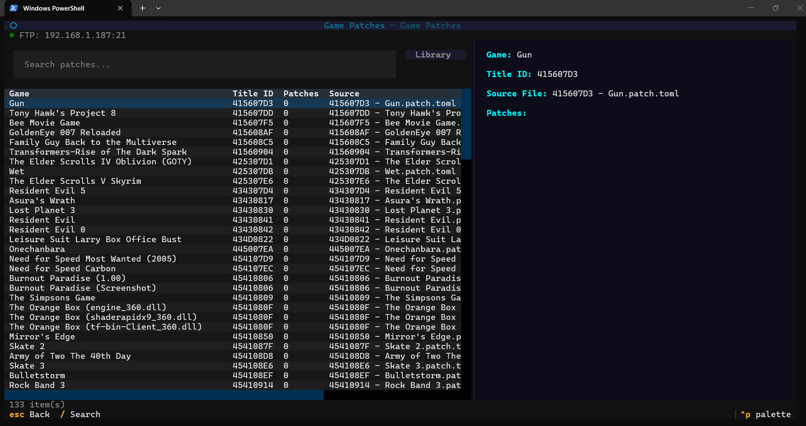The image size is (806, 426).
Task: Select the Onechanbara row
Action: click(x=233, y=249)
